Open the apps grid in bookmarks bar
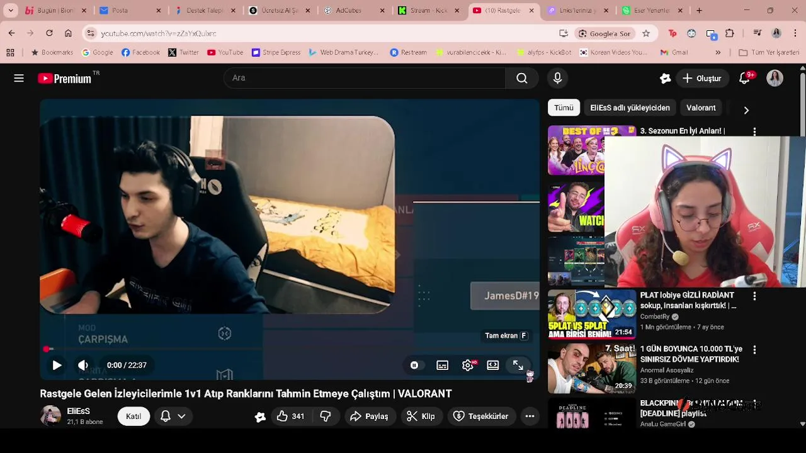The image size is (806, 453). [9, 52]
